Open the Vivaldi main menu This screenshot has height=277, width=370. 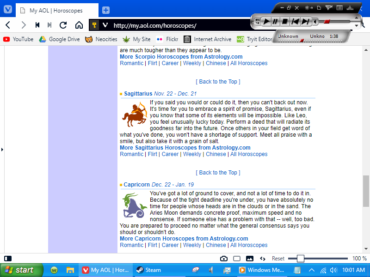(x=7, y=10)
